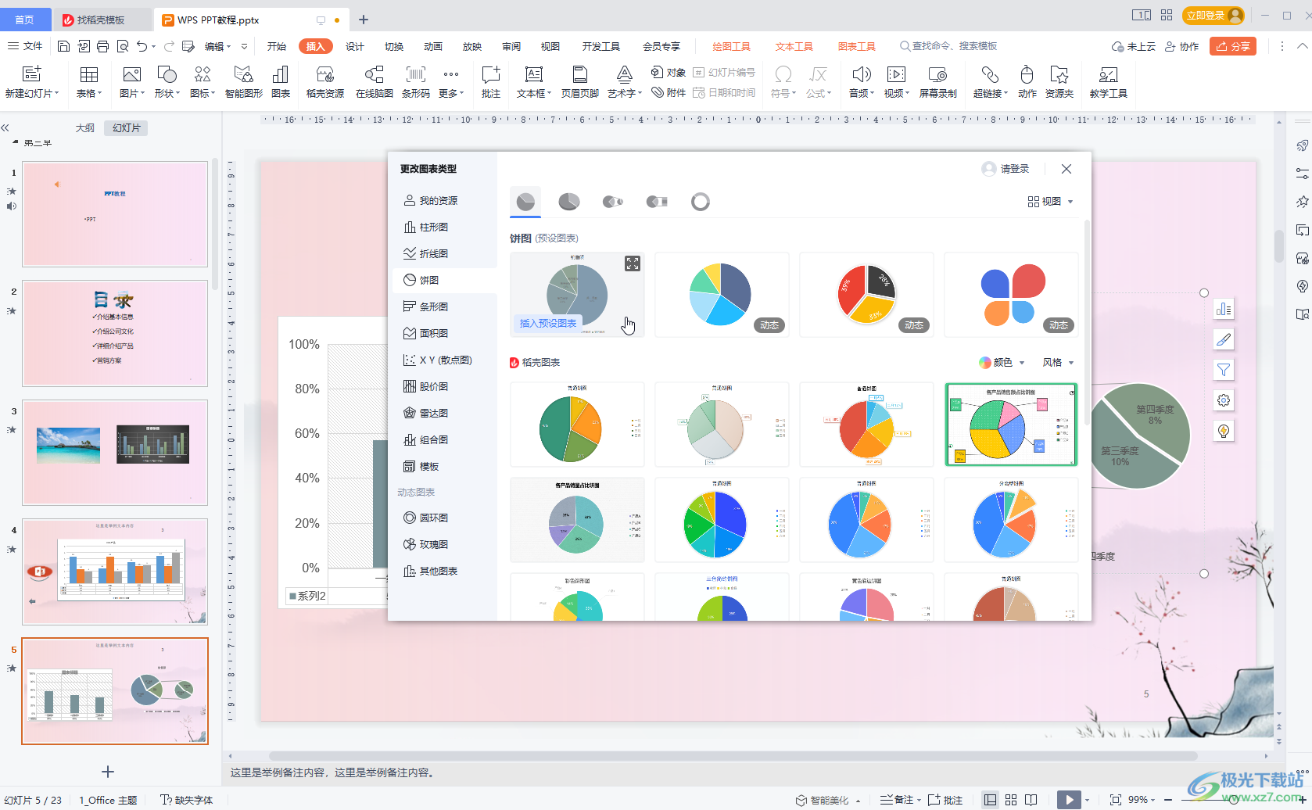Select the doughnut chart subtype icon
This screenshot has width=1312, height=810.
coord(701,202)
